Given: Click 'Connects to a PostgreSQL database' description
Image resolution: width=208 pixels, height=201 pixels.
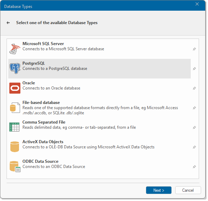Looking at the screenshot, I should (55, 68).
